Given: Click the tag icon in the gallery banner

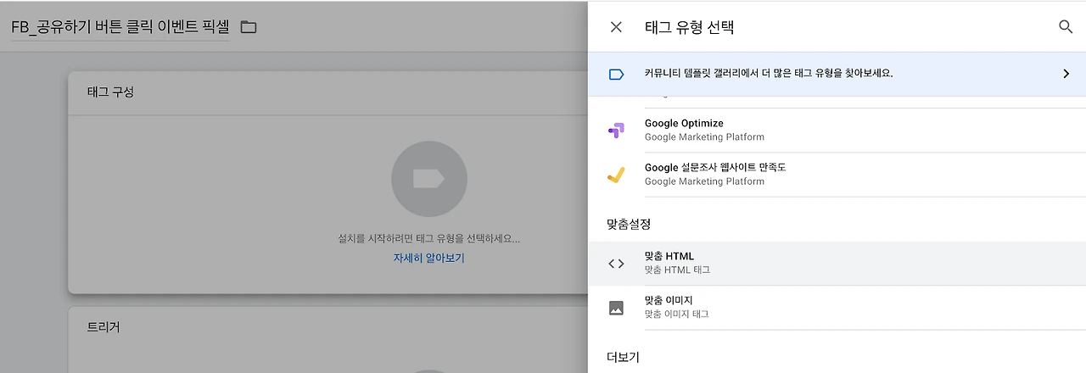Looking at the screenshot, I should tap(617, 74).
